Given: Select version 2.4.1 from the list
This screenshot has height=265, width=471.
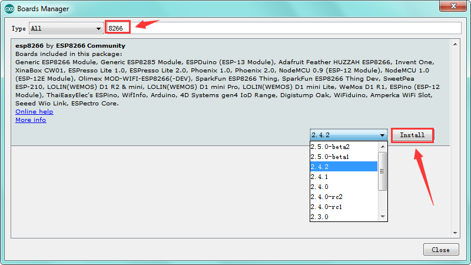Looking at the screenshot, I should [x=344, y=177].
